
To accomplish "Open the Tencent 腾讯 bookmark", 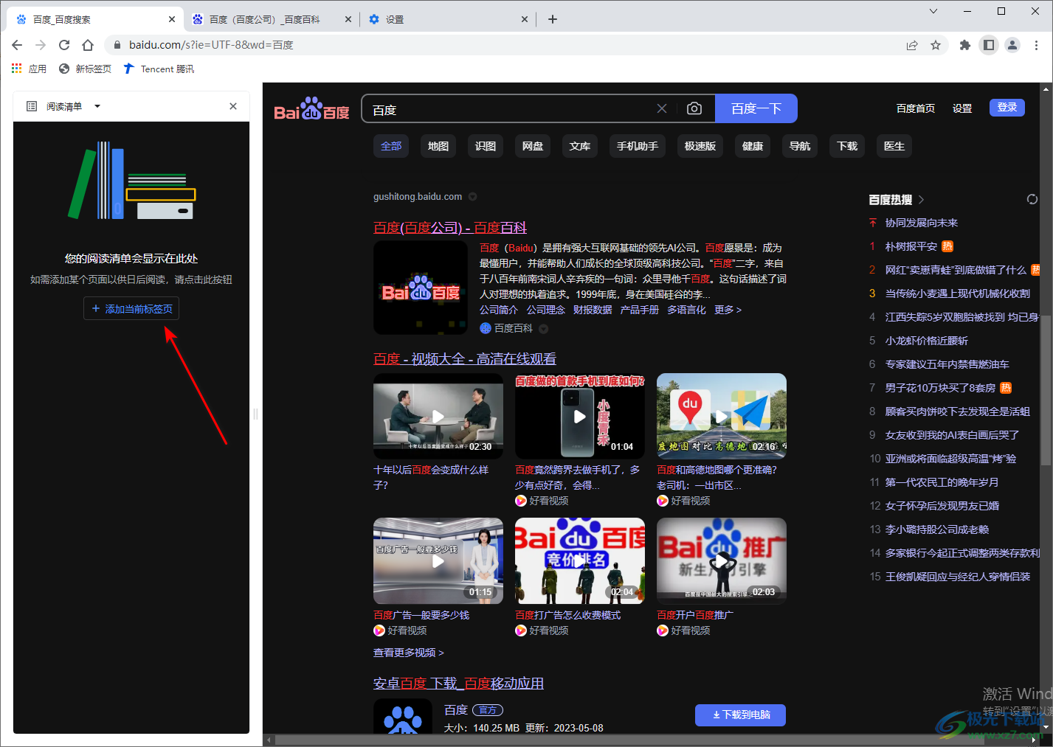I will pyautogui.click(x=159, y=69).
